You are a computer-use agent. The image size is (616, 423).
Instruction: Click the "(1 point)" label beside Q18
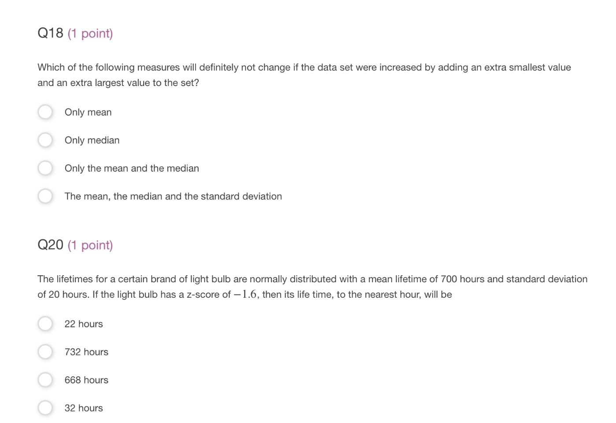coord(90,33)
